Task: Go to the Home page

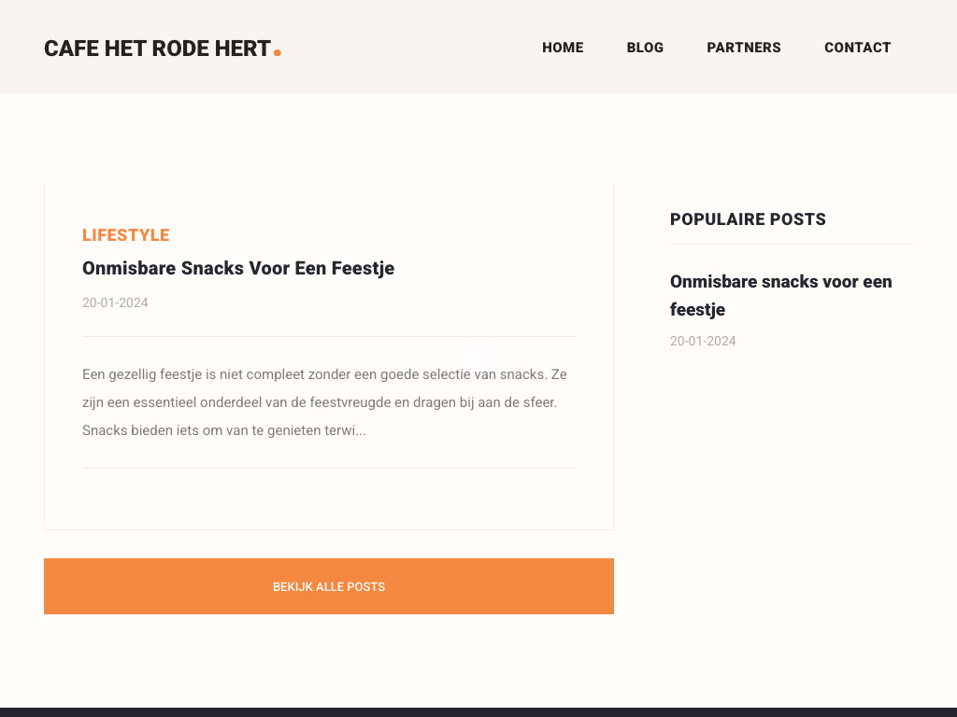Action: [563, 48]
